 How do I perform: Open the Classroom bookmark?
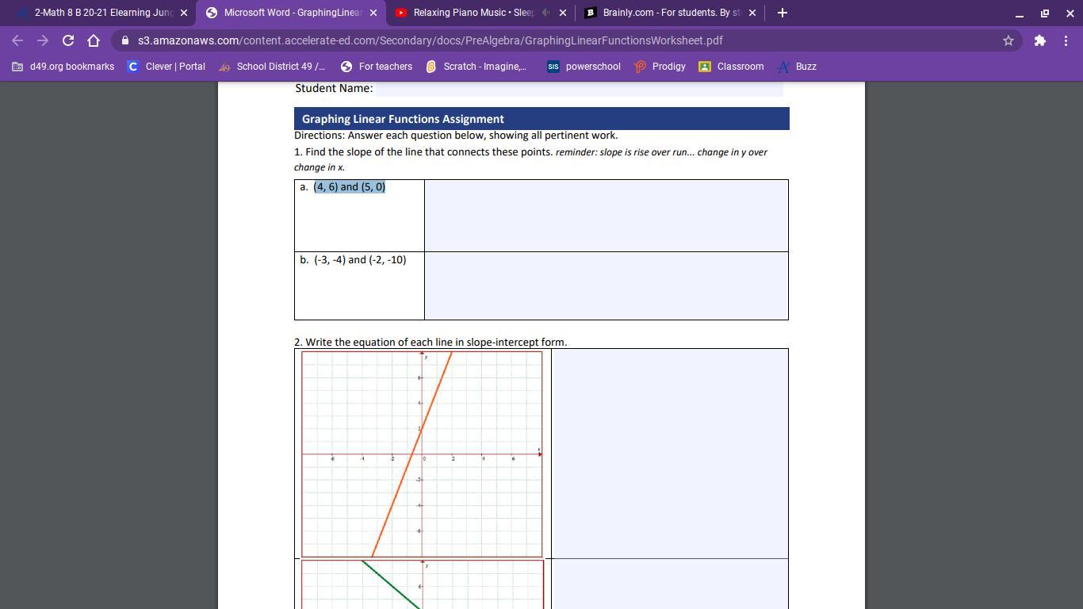(x=732, y=67)
